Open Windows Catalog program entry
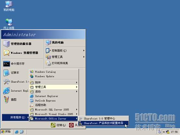 click(54, 72)
